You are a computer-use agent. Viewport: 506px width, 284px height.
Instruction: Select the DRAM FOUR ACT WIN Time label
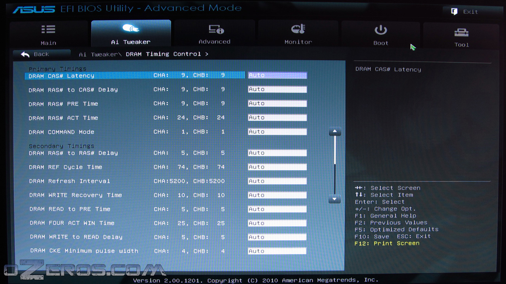(72, 223)
